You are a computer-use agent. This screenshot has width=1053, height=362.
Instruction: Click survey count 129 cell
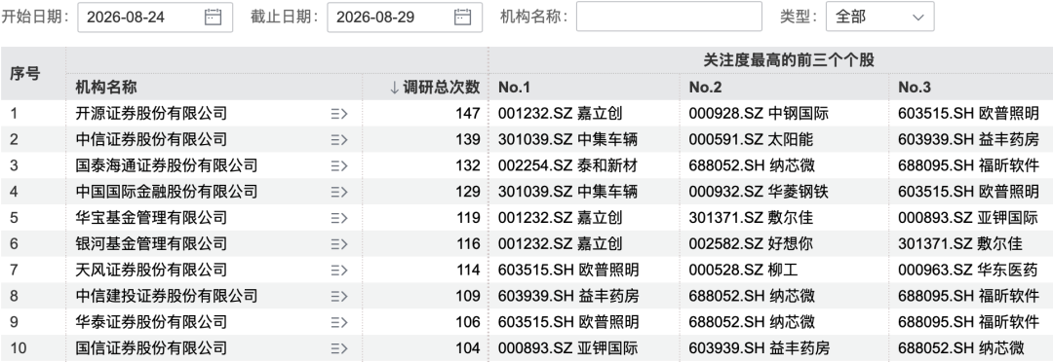tap(468, 192)
